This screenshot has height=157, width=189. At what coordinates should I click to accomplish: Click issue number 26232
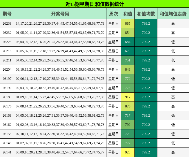coord(7,33)
